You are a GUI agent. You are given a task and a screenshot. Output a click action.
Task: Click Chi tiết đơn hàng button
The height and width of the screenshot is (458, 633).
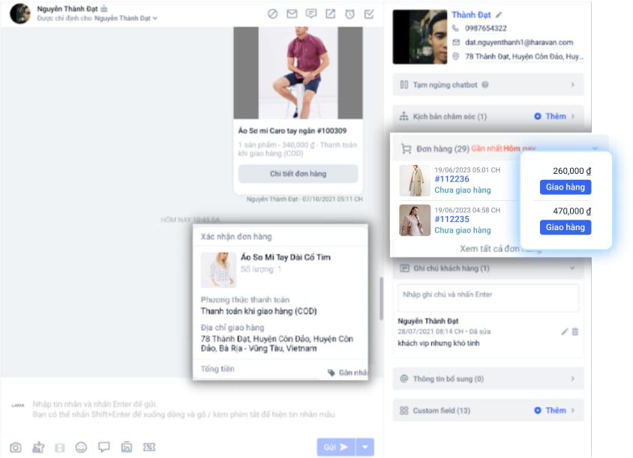click(298, 174)
